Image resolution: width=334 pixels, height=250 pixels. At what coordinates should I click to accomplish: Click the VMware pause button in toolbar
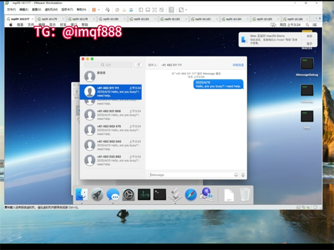pyautogui.click(x=93, y=9)
